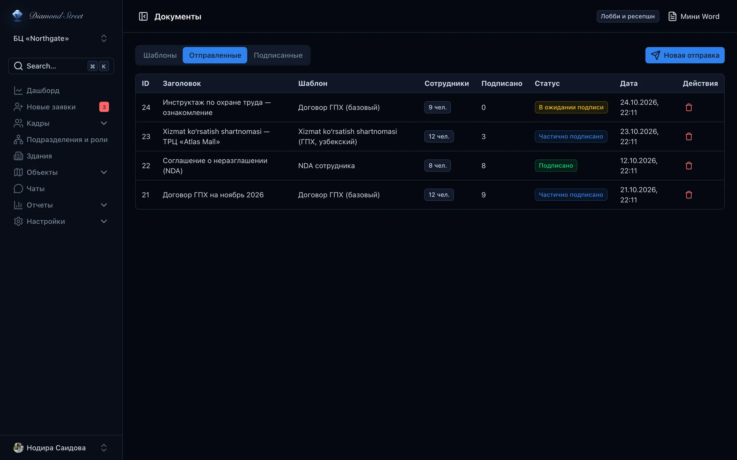The width and height of the screenshot is (737, 460).
Task: Click the В ожидании подписи status
Action: tap(571, 107)
